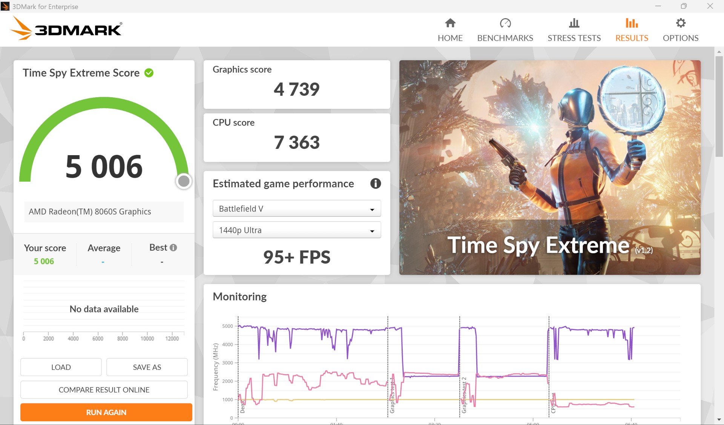Switch to the STRESS TESTS tab
Image resolution: width=724 pixels, height=425 pixels.
click(574, 38)
